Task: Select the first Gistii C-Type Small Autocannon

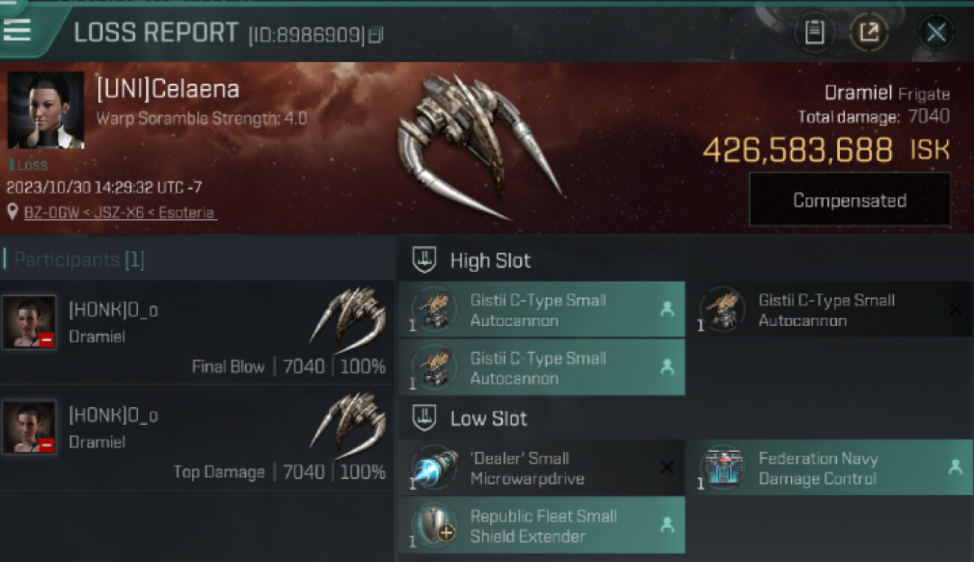Action: (542, 309)
